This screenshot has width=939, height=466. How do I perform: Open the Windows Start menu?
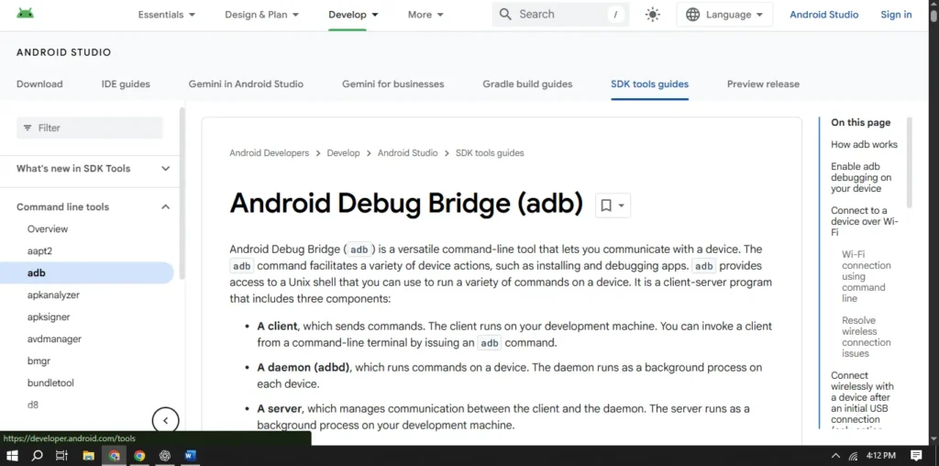click(x=12, y=455)
